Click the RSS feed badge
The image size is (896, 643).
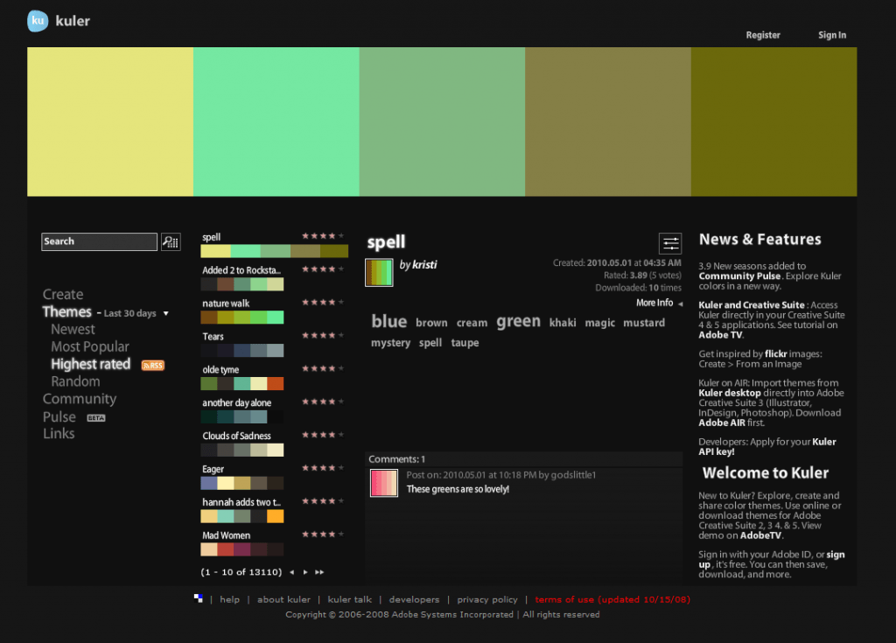[152, 365]
